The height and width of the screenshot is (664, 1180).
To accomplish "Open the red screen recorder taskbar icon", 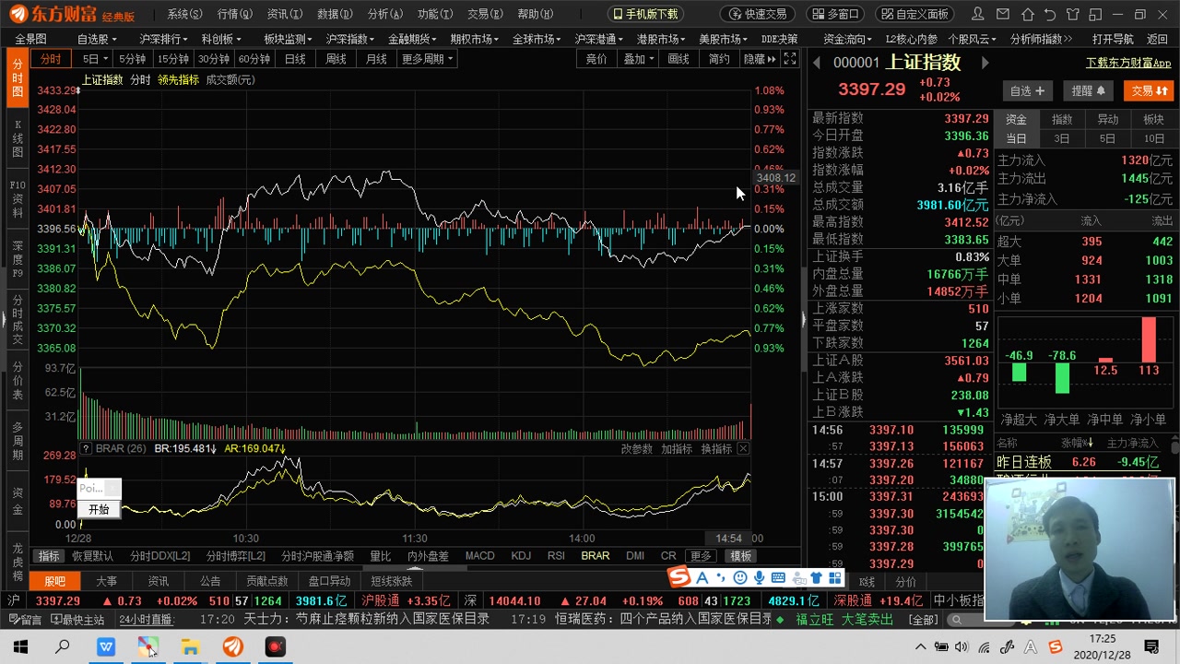I will coord(276,647).
